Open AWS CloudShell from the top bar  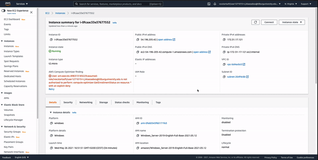[x=209, y=4]
